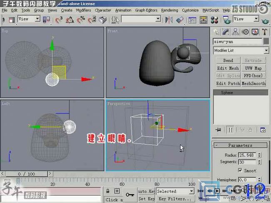Click the time slider 0 / 100

[26, 174]
